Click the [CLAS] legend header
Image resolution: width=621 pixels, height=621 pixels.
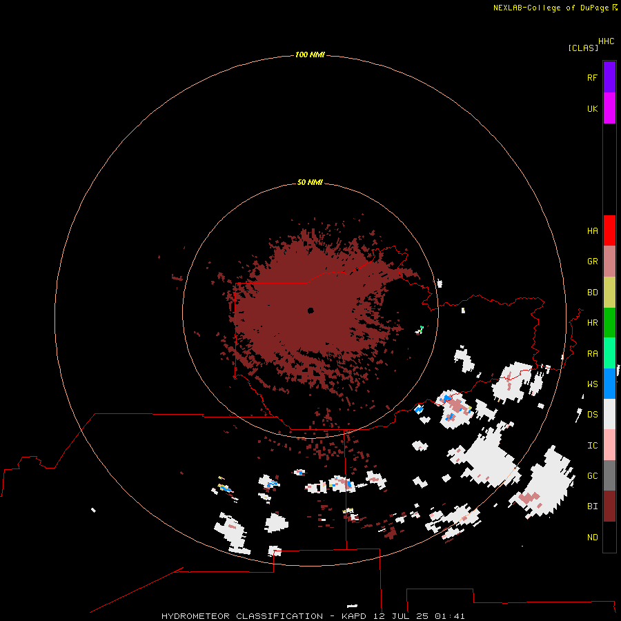[583, 48]
